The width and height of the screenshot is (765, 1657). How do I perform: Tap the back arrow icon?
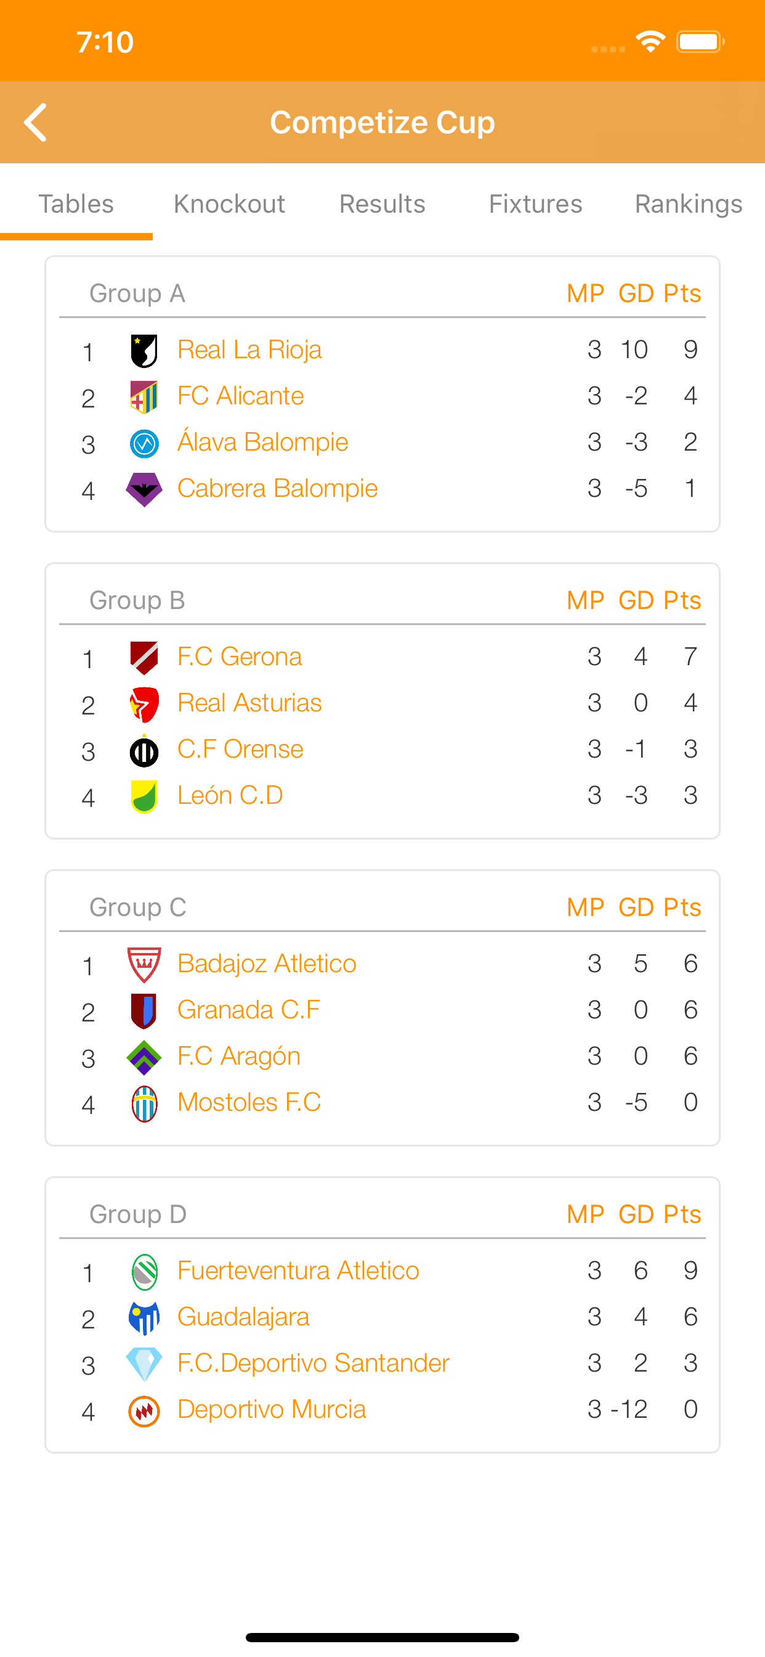coord(36,122)
